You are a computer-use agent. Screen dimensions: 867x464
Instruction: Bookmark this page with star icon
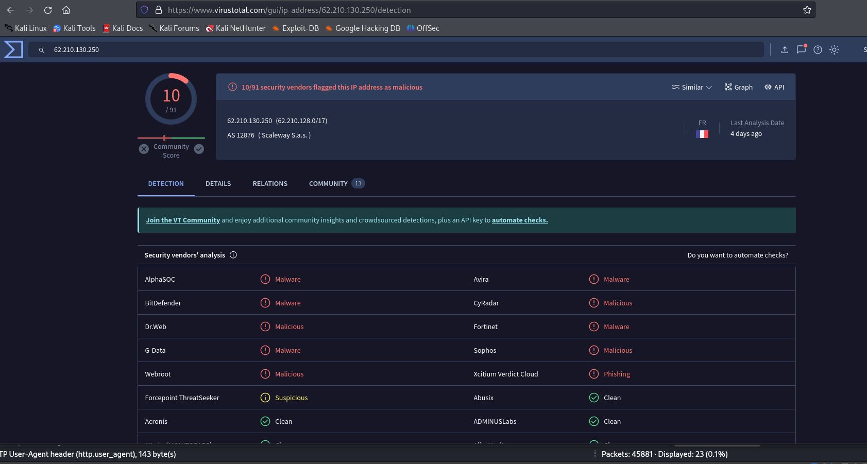pos(807,10)
